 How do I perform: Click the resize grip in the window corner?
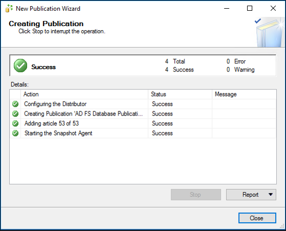[282, 226]
